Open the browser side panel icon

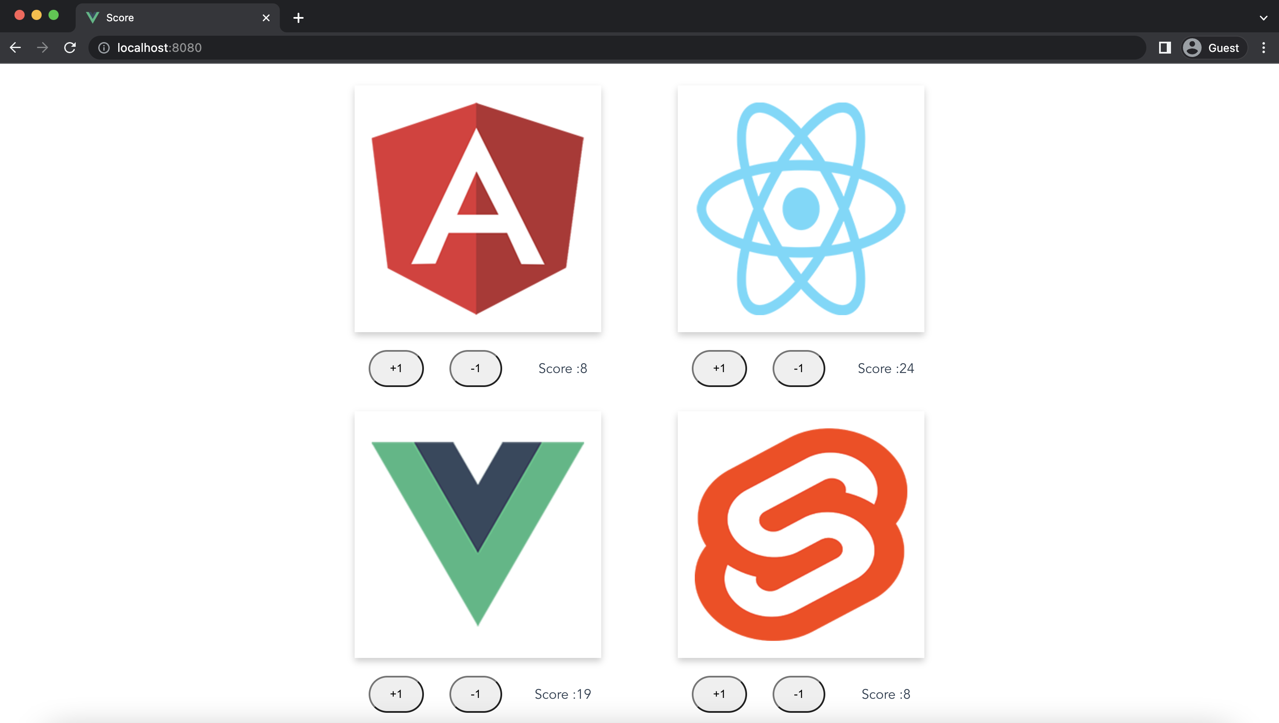click(x=1164, y=48)
